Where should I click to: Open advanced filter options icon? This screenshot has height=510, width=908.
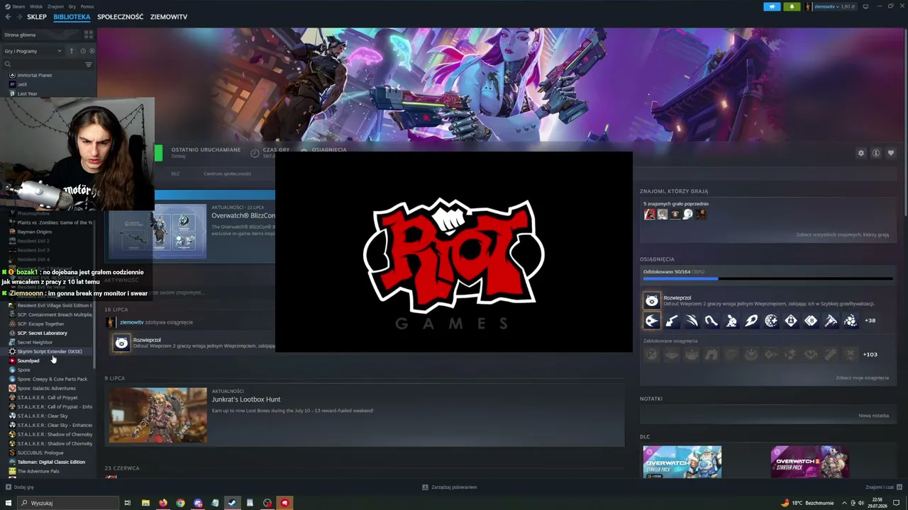pyautogui.click(x=89, y=64)
